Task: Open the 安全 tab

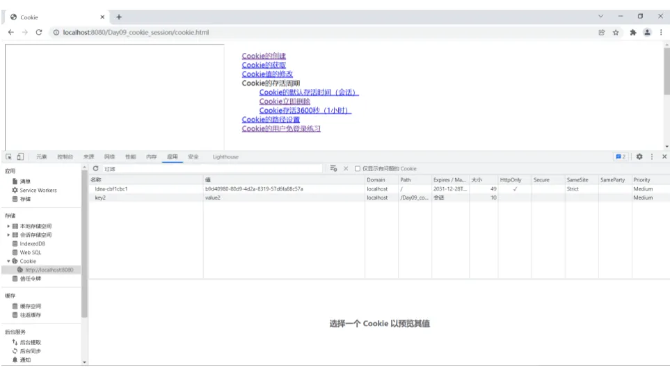Action: (193, 156)
